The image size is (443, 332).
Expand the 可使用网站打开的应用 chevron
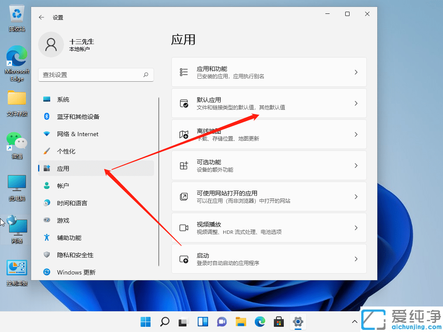[356, 196]
